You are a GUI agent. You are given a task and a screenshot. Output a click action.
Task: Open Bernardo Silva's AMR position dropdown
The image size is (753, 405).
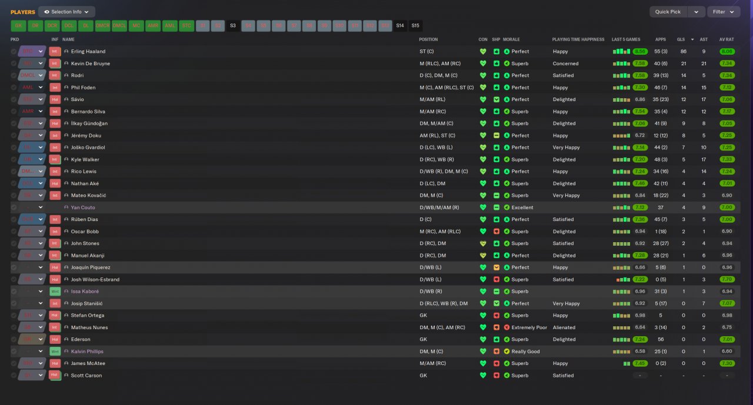32,112
